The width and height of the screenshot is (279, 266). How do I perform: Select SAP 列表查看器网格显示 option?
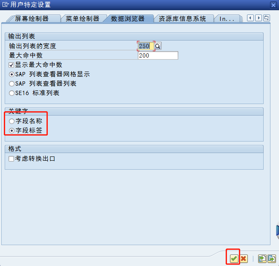coord(12,74)
